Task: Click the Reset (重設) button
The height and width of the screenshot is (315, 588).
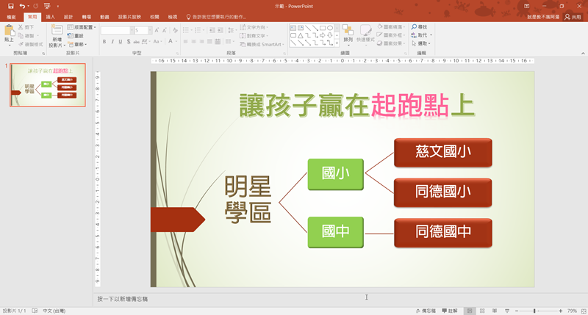Action: tap(76, 35)
